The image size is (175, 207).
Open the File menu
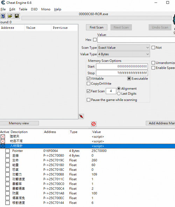[3, 9]
